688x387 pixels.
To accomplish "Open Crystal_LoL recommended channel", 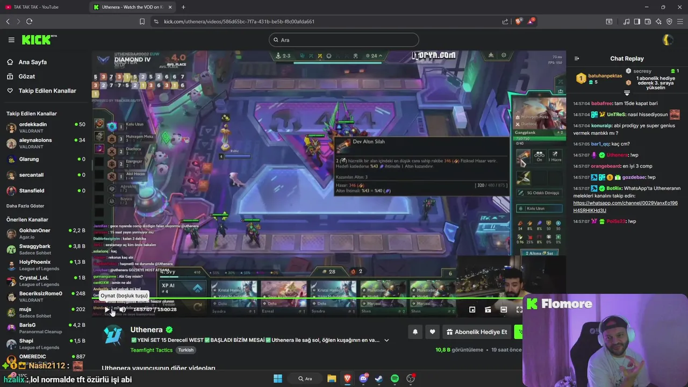I will coord(46,281).
